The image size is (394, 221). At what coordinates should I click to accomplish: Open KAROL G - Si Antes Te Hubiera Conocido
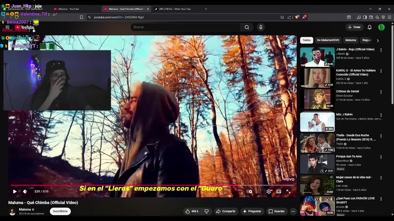coord(356,72)
